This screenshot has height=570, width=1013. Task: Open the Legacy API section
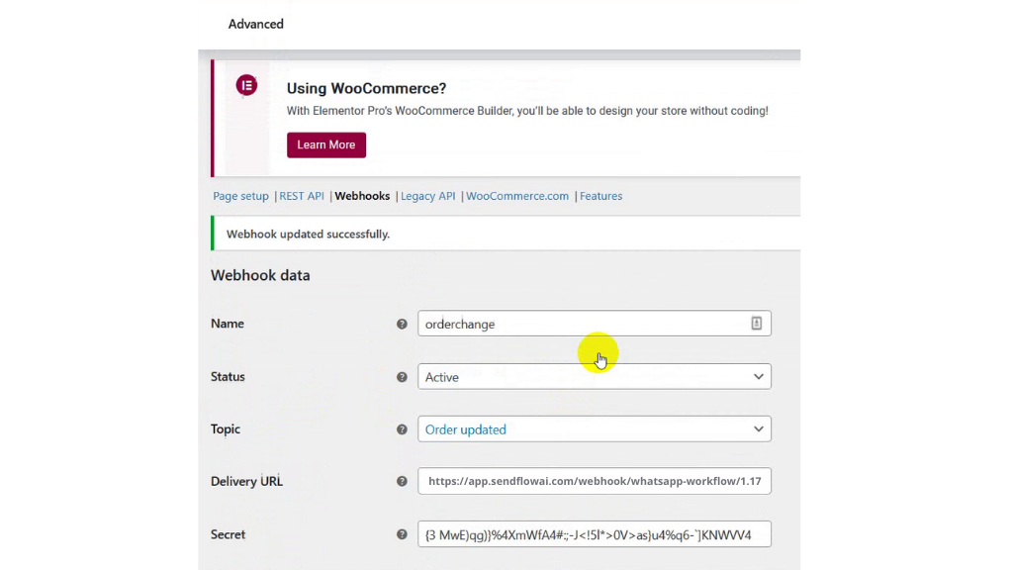pos(427,196)
